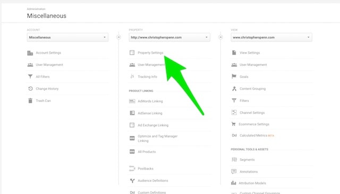The height and width of the screenshot is (194, 340).
Task: Click the Ecommerce Settings cart icon
Action: (x=234, y=124)
